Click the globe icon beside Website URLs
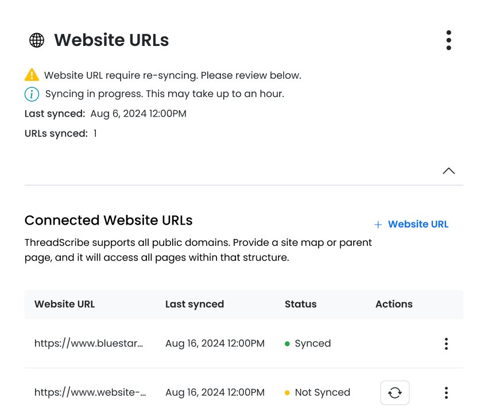 coord(37,40)
